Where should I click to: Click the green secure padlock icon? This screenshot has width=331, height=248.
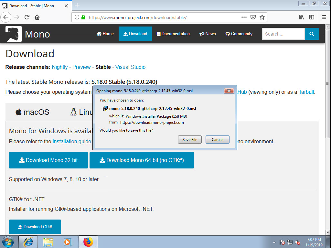point(83,17)
